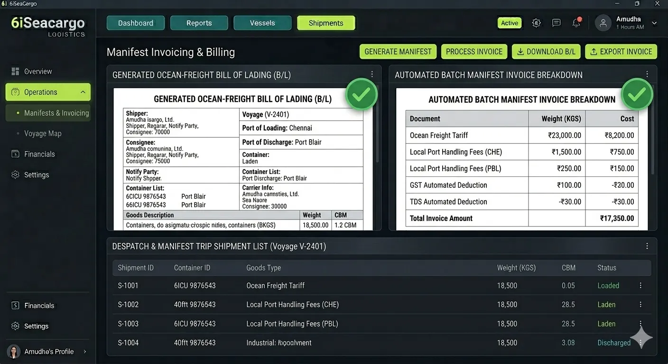Screen dimensions: 668x364
Task: Click the Status column header
Action: coord(607,268)
